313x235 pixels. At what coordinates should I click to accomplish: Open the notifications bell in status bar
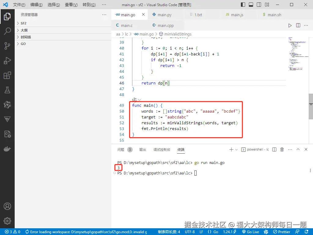(x=307, y=232)
